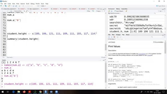Open the Addins dropdown

click(x=44, y=6)
